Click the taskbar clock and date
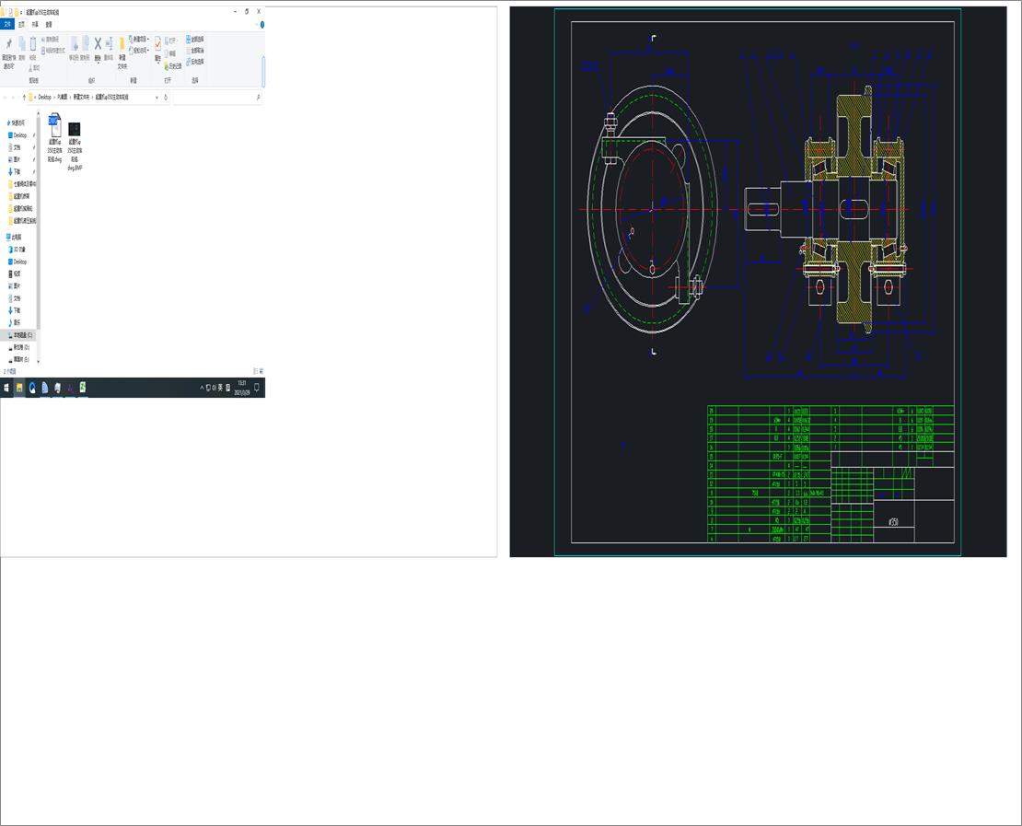Image resolution: width=1022 pixels, height=826 pixels. coord(242,388)
